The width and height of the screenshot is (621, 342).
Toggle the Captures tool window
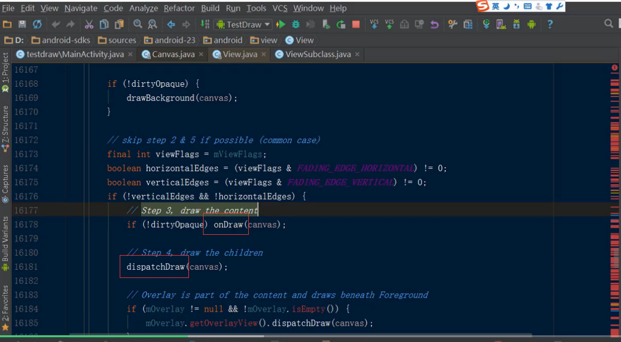[5, 184]
